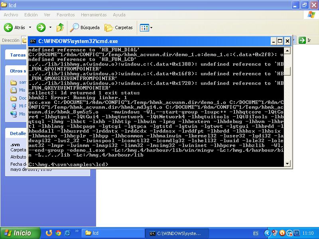Launch Internet Explorer from Quick Launch

(x=67, y=233)
